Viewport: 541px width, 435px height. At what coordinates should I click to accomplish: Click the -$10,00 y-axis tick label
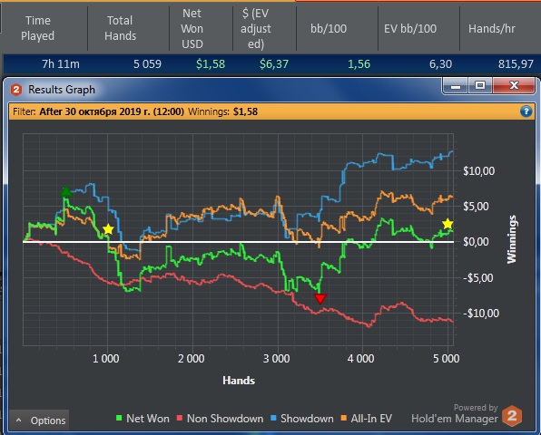(x=481, y=314)
